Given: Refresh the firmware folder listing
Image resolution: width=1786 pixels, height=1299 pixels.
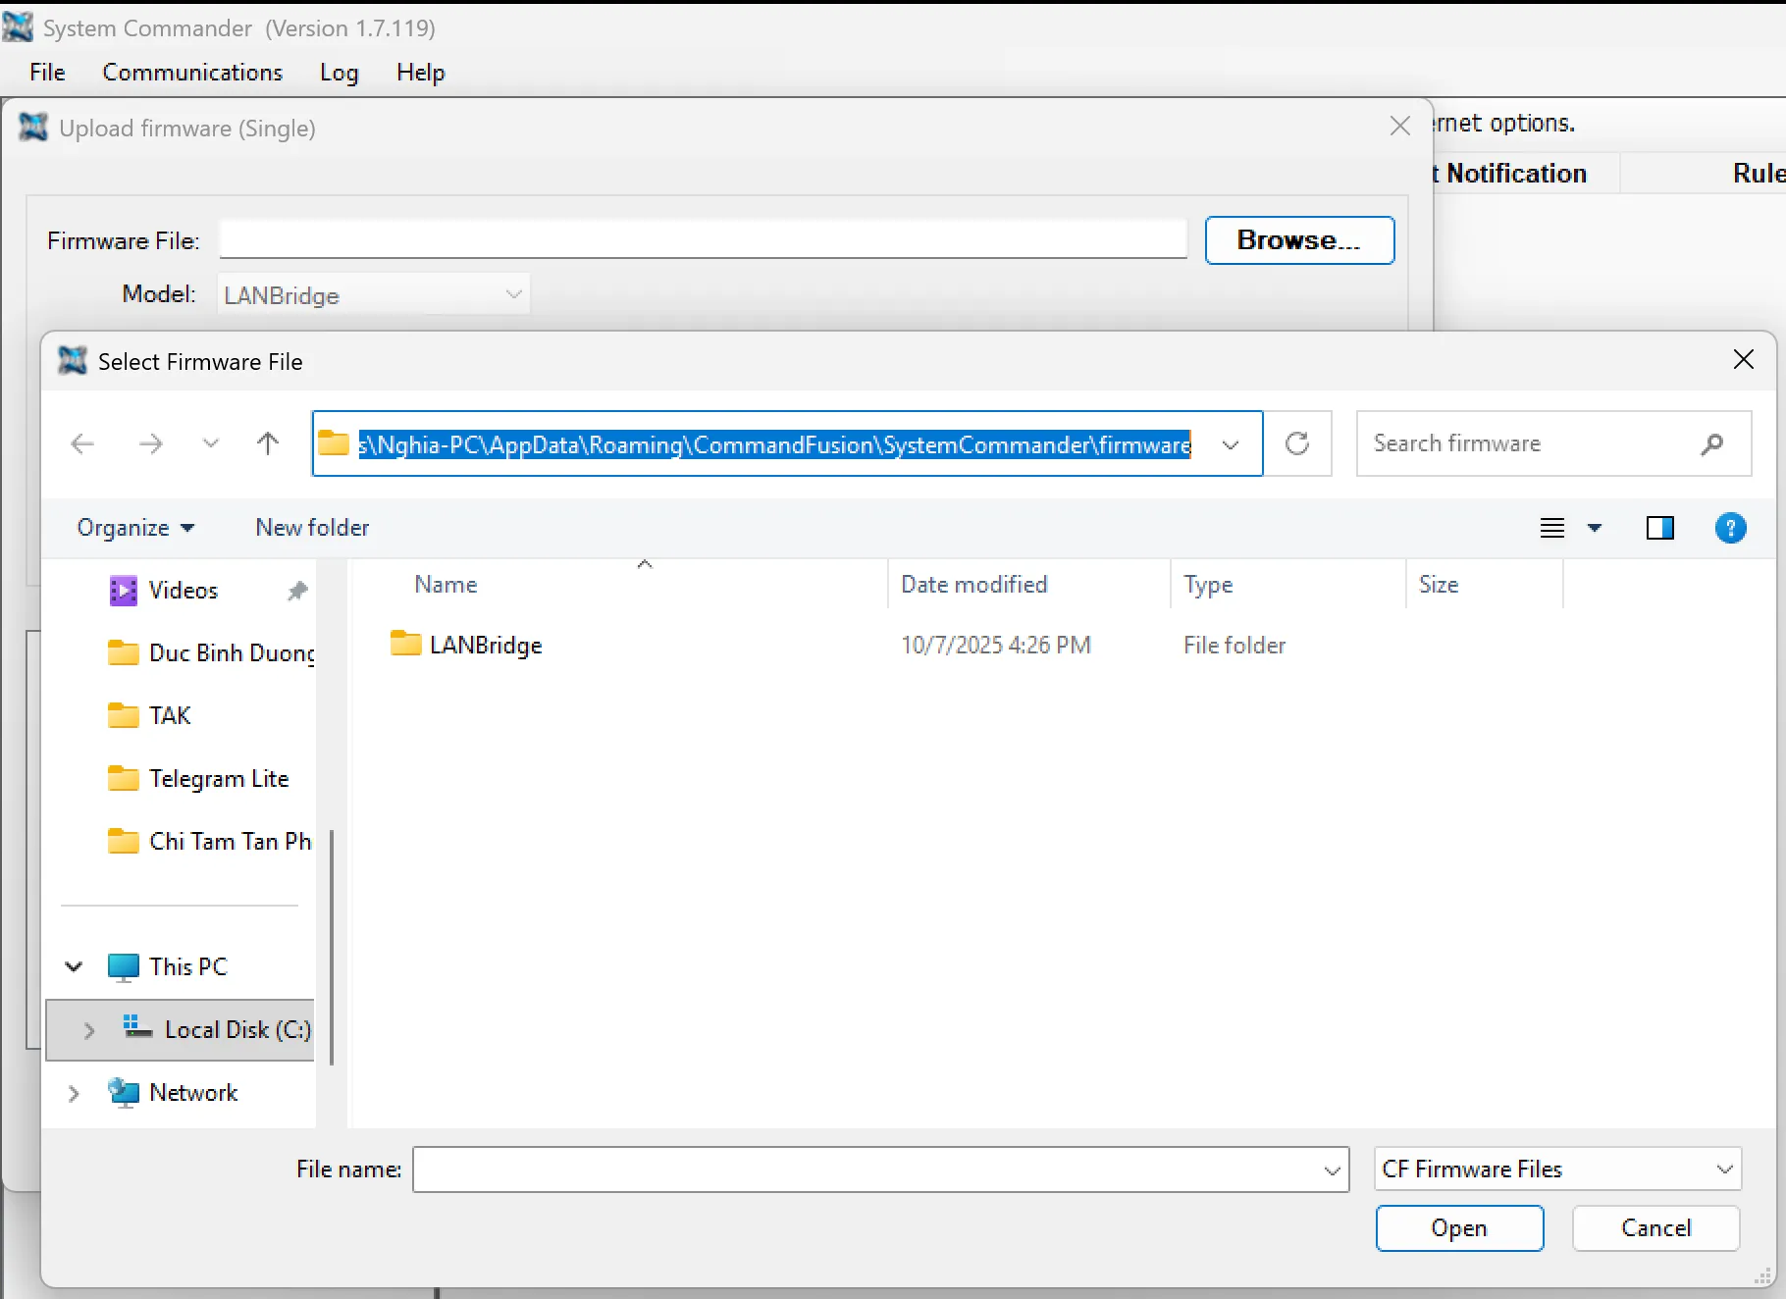Looking at the screenshot, I should tap(1297, 444).
